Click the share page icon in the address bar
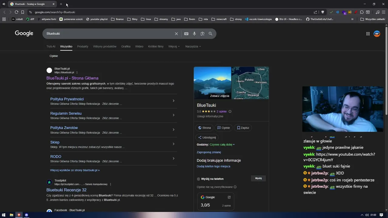 [x=315, y=12]
